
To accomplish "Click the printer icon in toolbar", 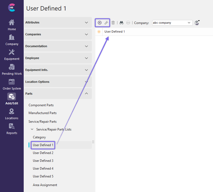I will click(x=128, y=23).
